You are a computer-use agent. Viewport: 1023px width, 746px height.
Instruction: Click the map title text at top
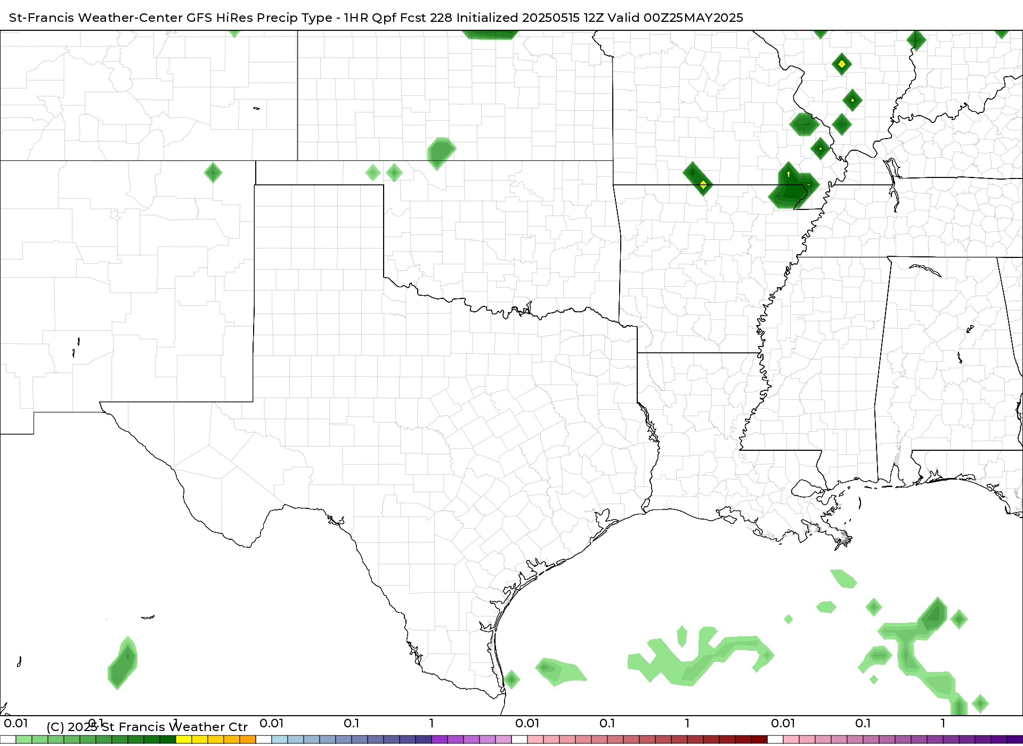(x=376, y=18)
